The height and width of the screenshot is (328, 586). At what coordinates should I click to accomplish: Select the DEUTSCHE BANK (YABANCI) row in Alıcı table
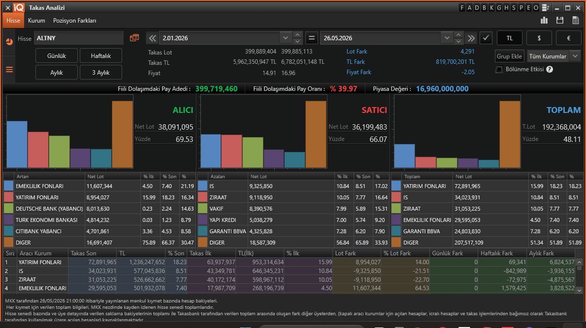pyautogui.click(x=99, y=209)
